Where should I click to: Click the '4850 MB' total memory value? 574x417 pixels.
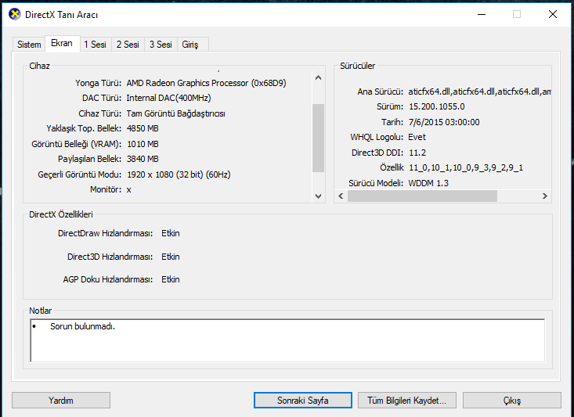point(143,128)
